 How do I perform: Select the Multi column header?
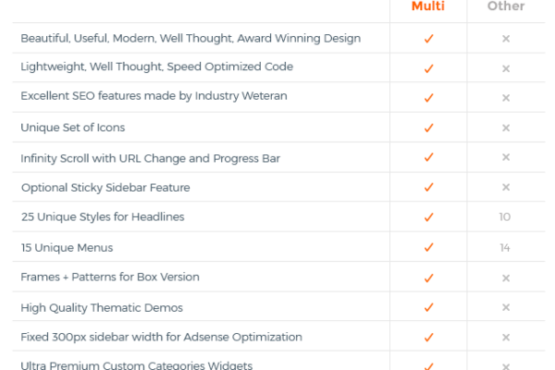[x=428, y=6]
